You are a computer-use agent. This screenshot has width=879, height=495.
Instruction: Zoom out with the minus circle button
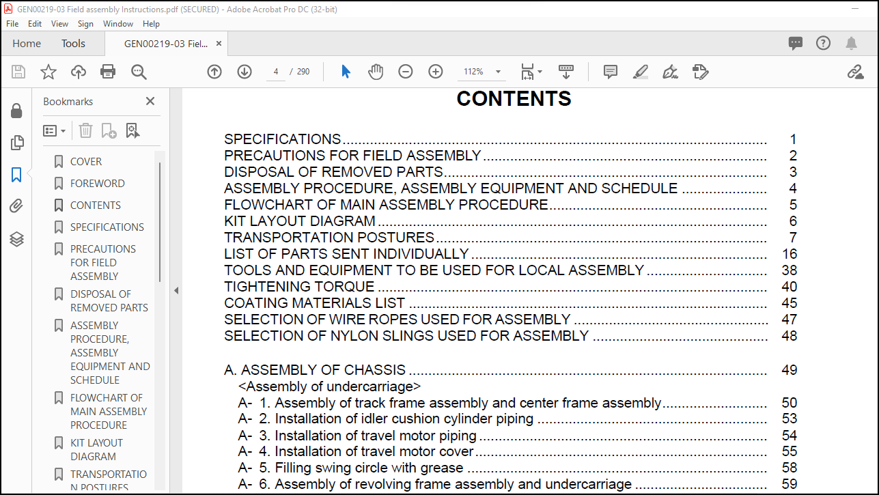pos(406,72)
